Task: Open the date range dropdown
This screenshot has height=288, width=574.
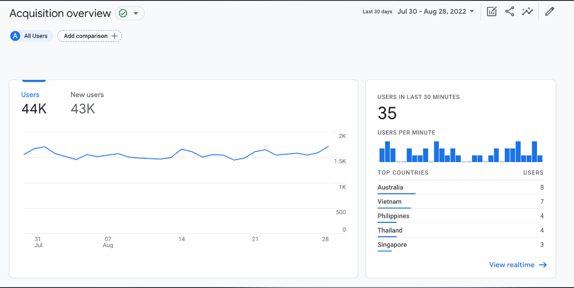Action: pyautogui.click(x=435, y=12)
